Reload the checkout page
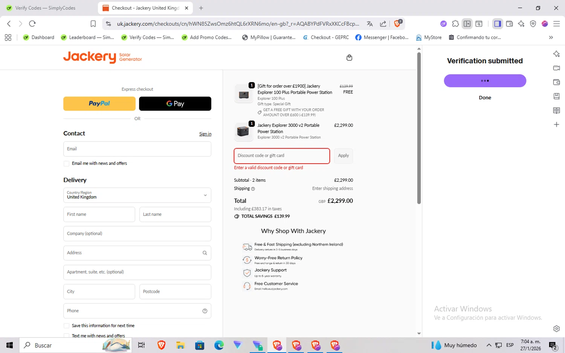This screenshot has height=353, width=565. (x=32, y=24)
